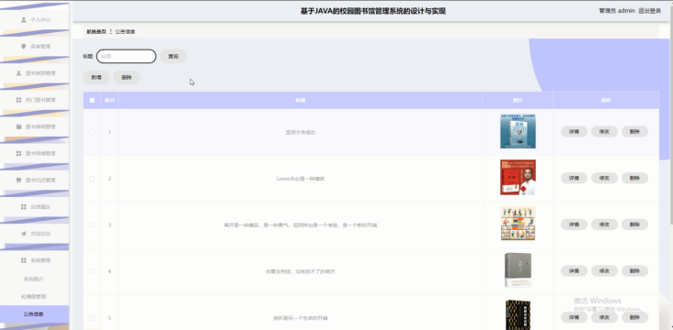Click the 个人中心 person icon in sidebar
673x330 pixels.
pyautogui.click(x=24, y=19)
